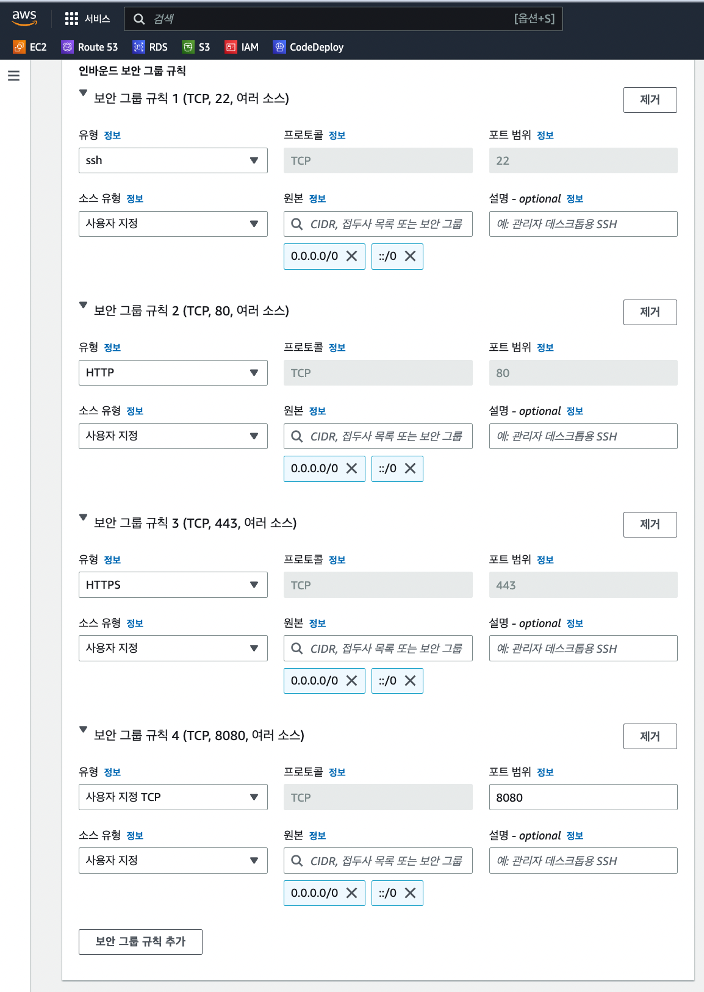Viewport: 704px width, 992px height.
Task: Open the EC2 shortcut in favorites bar
Action: coord(30,47)
